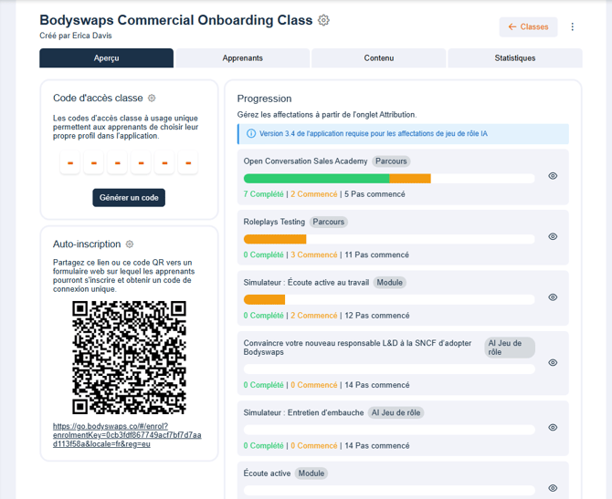The image size is (612, 499).
Task: Open the three-dot more options menu
Action: coord(573,27)
